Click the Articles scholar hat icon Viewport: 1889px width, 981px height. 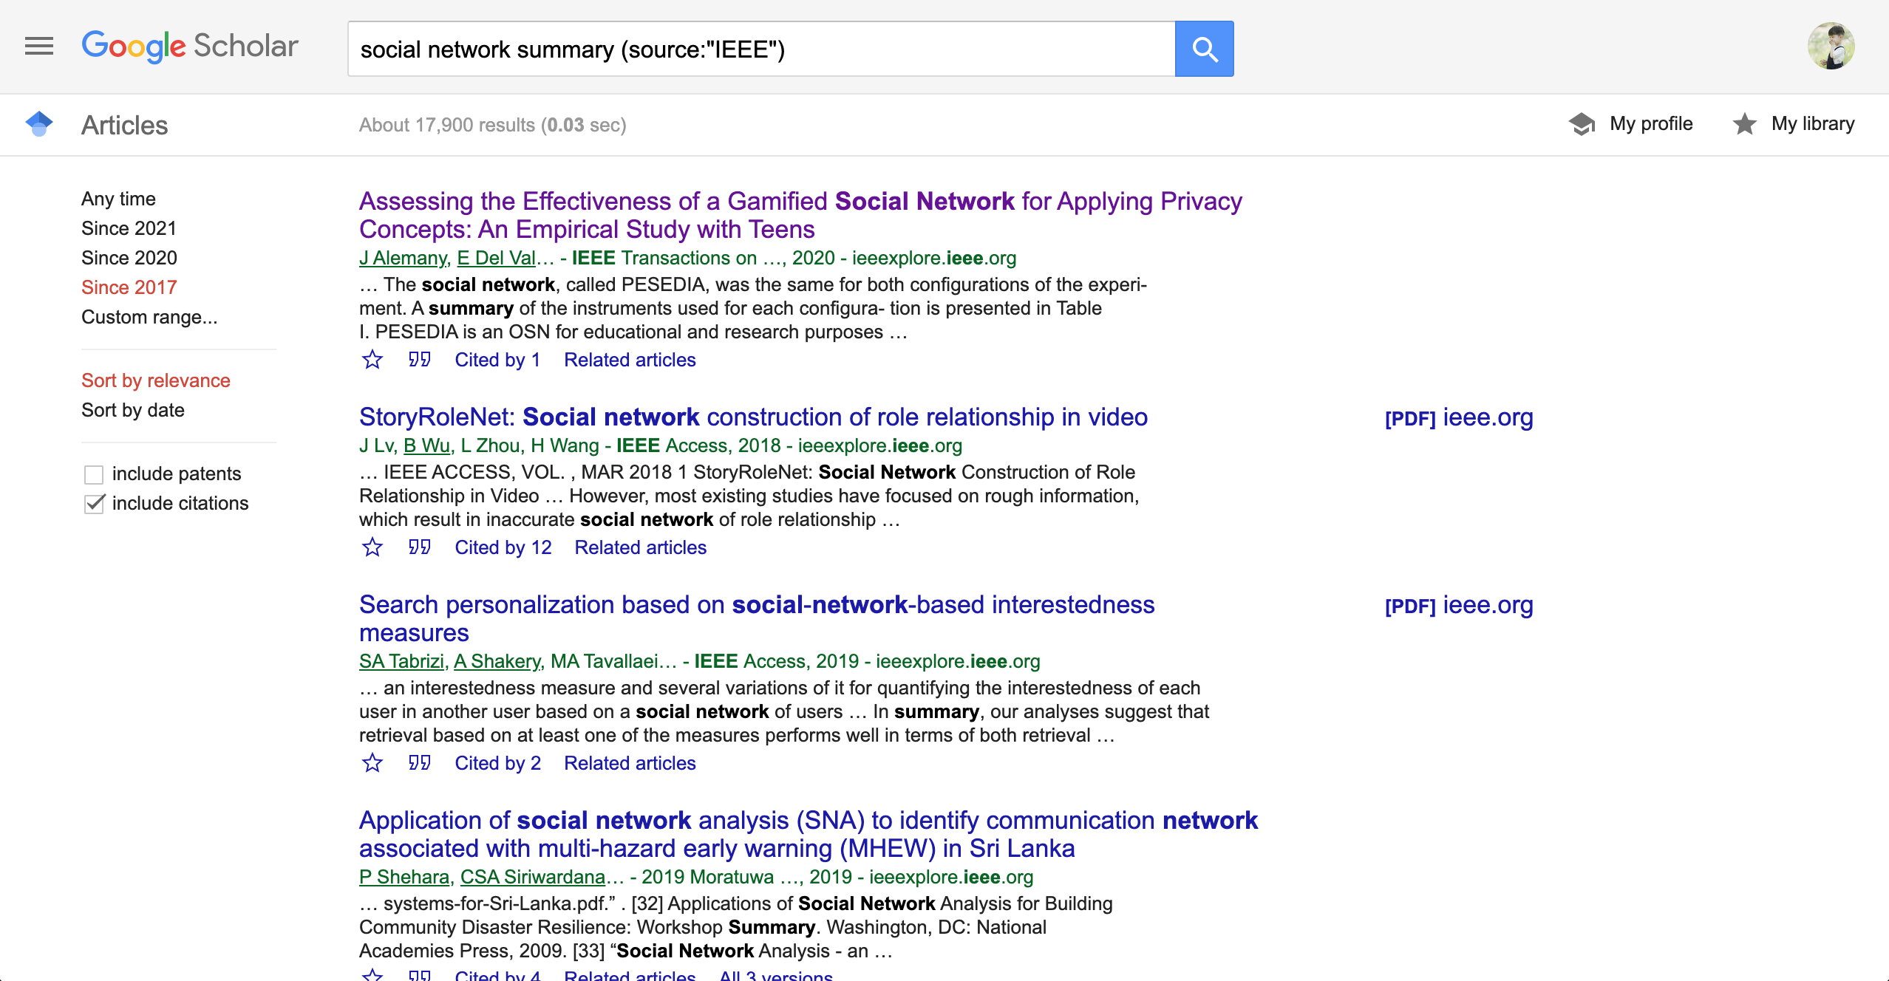39,124
